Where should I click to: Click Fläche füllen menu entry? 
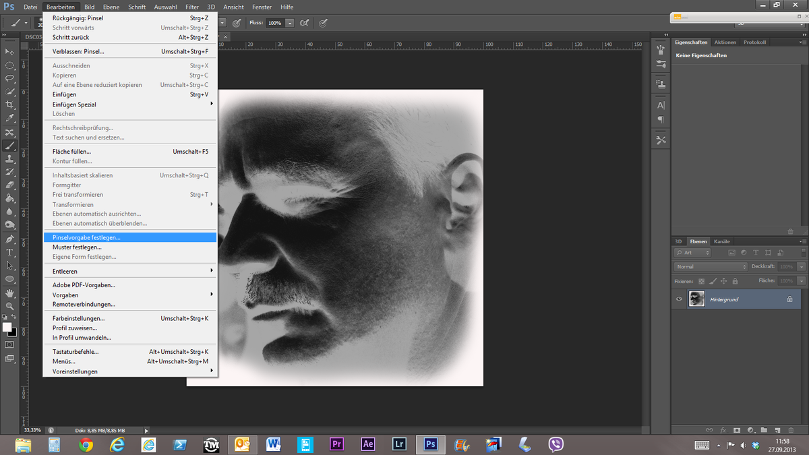pos(71,152)
